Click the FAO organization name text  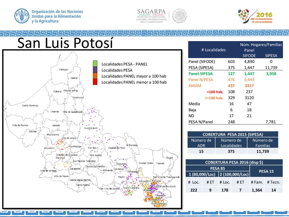tap(57, 16)
